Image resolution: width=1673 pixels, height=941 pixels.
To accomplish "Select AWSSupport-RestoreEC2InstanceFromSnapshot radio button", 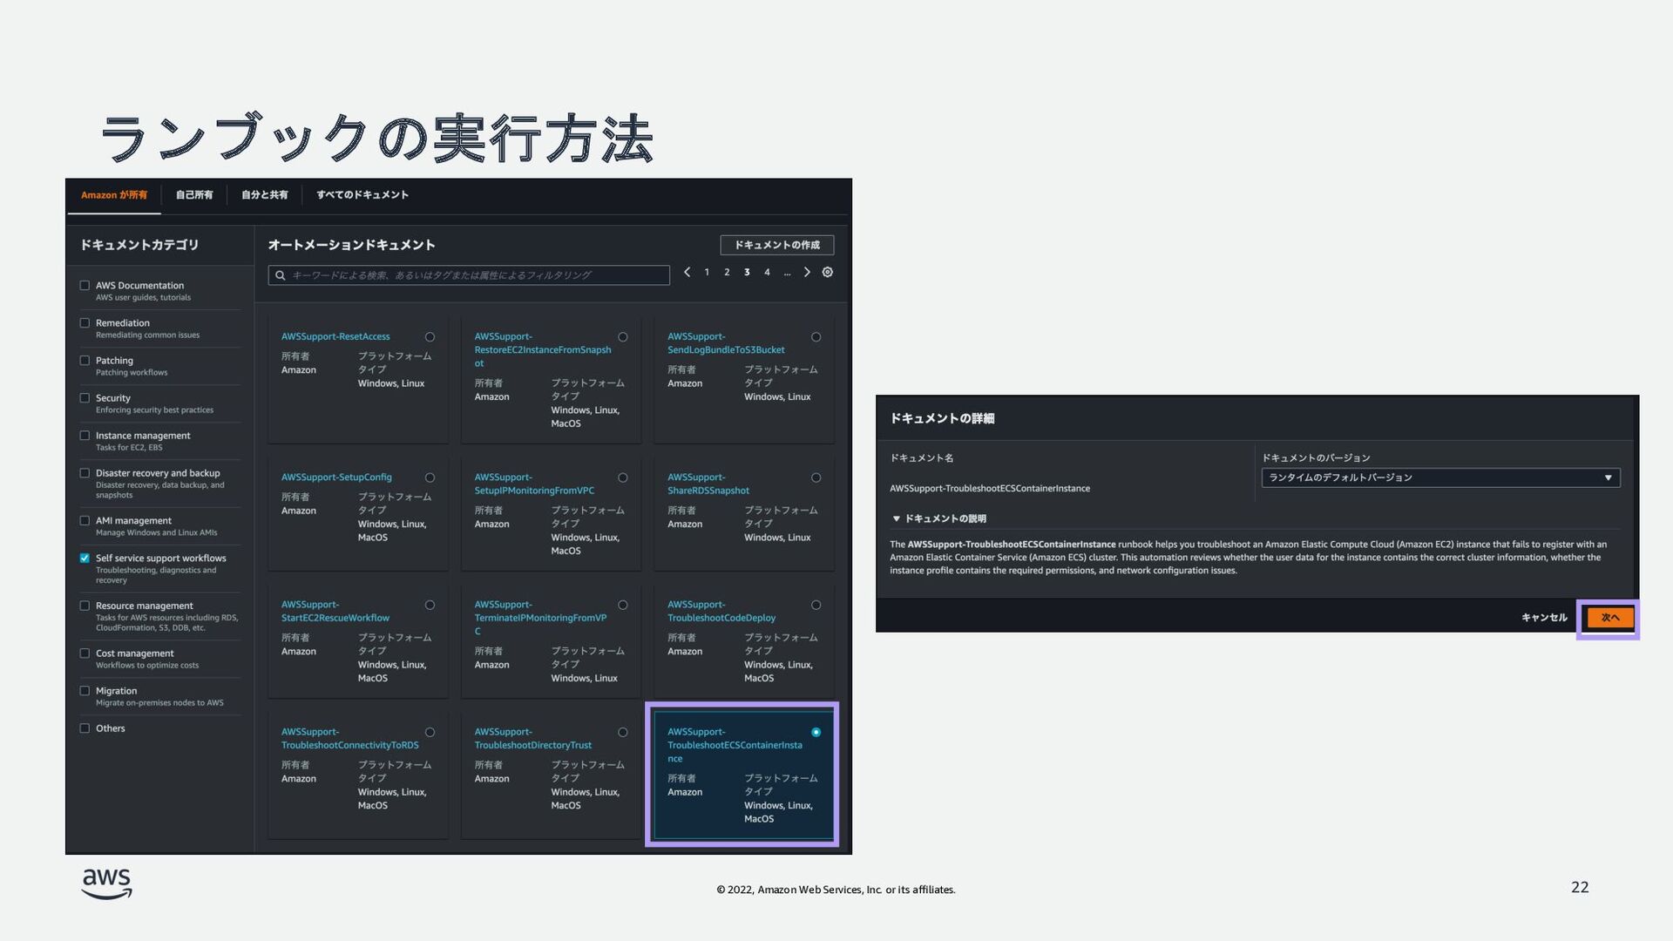I will (x=623, y=337).
